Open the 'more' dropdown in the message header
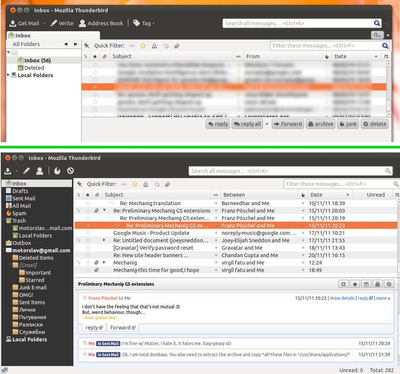400x374 pixels. (383, 298)
